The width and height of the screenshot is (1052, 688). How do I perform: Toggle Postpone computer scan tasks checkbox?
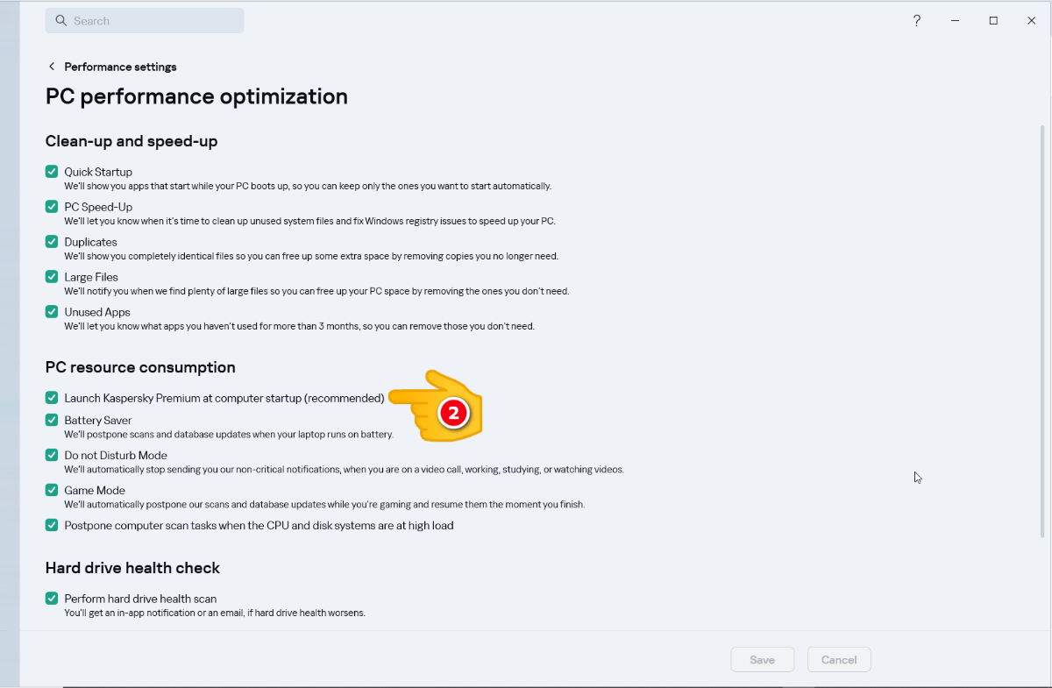coord(52,526)
